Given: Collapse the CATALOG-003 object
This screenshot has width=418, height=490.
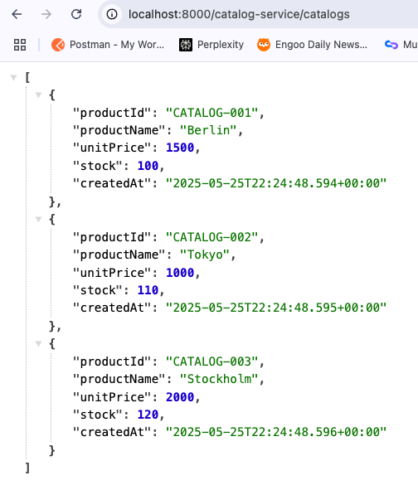Looking at the screenshot, I should 38,344.
